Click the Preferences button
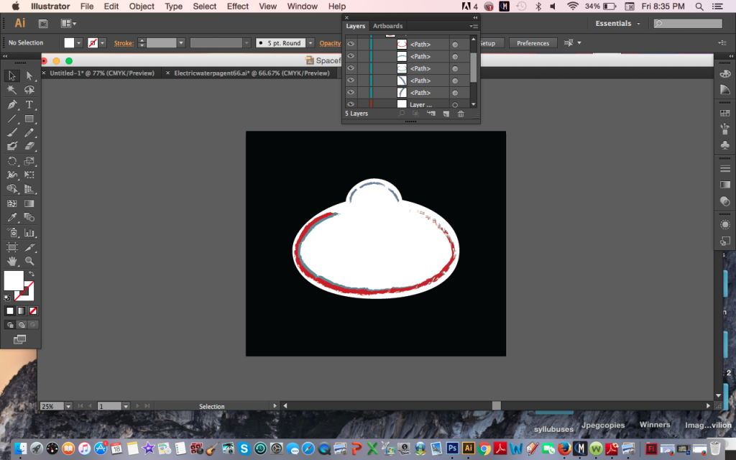Viewport: 736px width, 460px height. pyautogui.click(x=533, y=43)
